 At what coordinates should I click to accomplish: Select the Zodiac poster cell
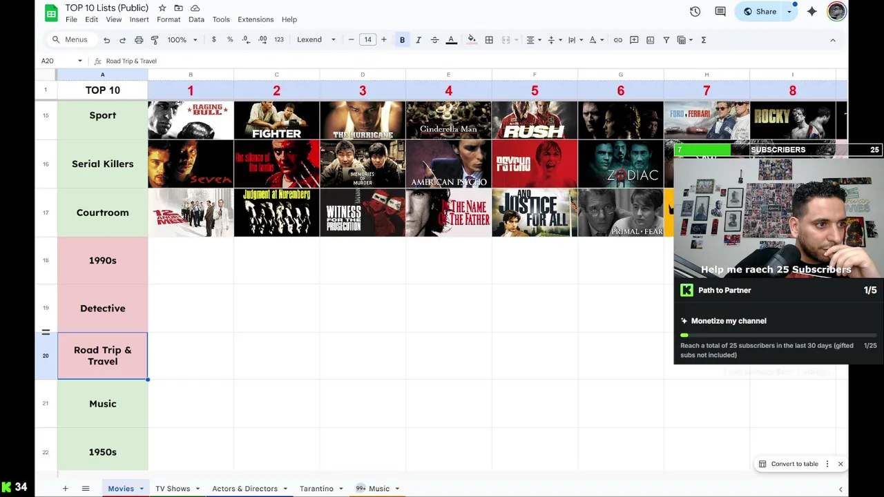[x=621, y=164]
